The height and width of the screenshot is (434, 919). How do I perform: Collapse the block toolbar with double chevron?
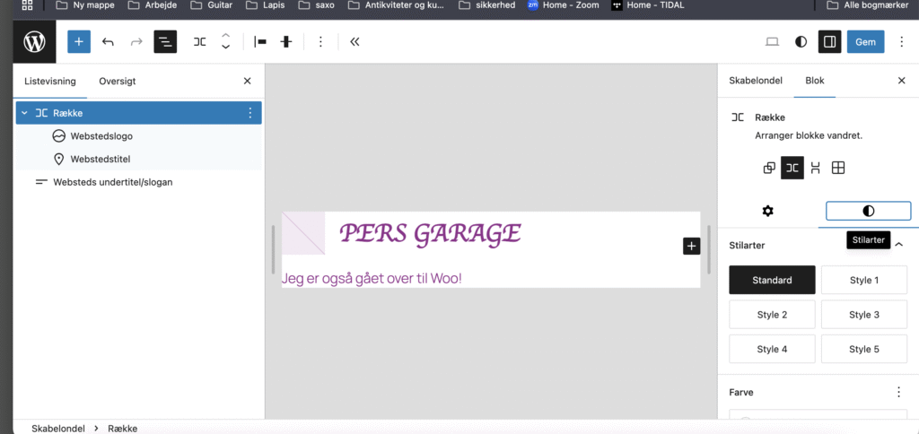[x=354, y=41]
